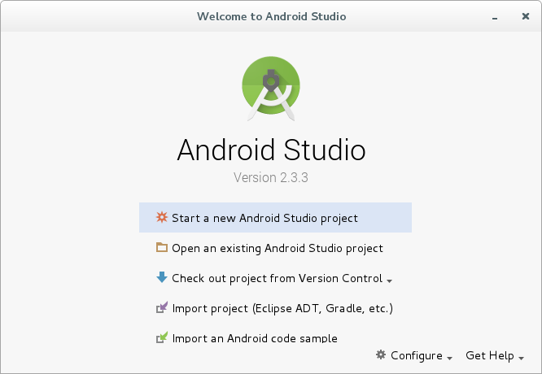Open the Configure dropdown menu
Viewport: 542px width, 374px height.
(x=414, y=355)
